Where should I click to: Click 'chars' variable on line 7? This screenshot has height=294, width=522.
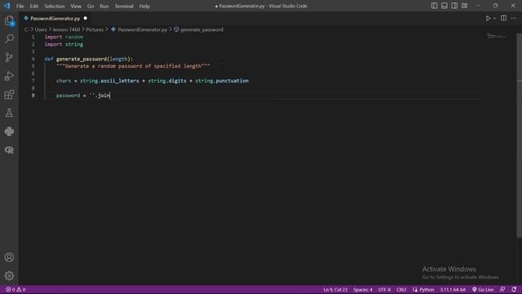[x=64, y=81]
